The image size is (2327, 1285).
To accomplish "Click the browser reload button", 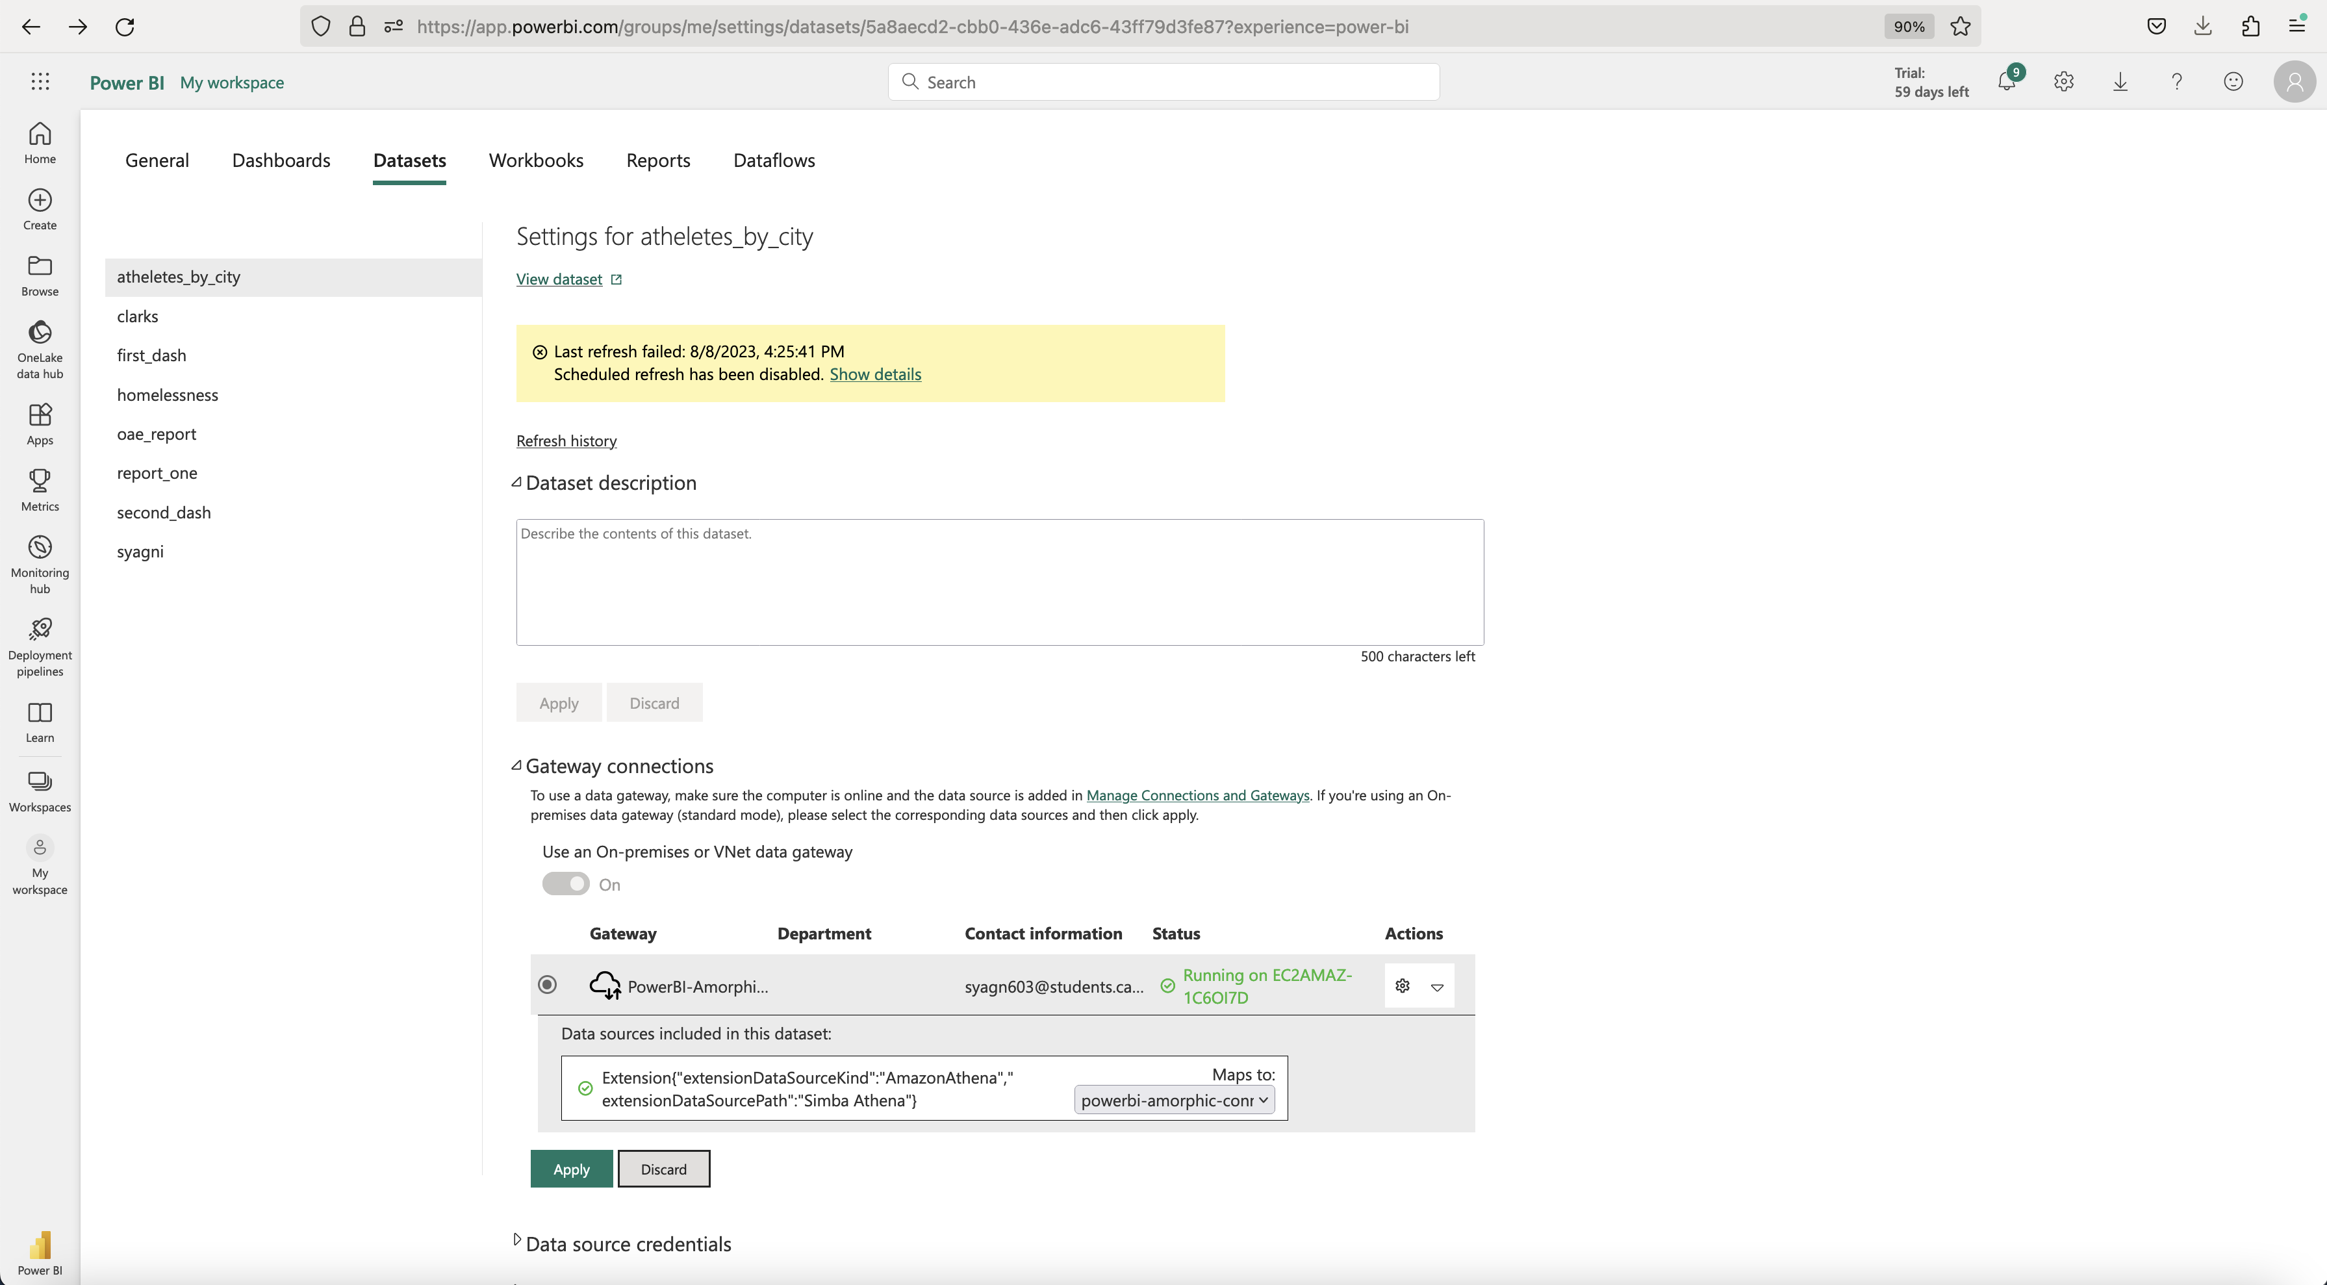I will [x=125, y=26].
